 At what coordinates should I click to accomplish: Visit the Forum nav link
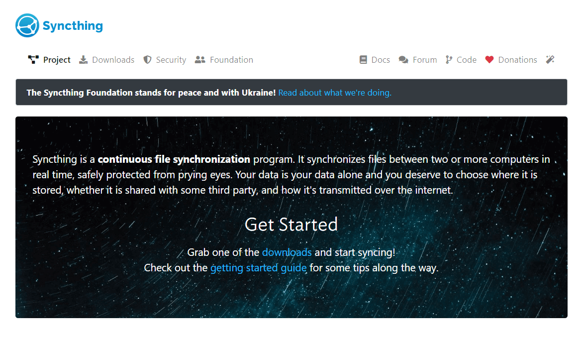[425, 60]
